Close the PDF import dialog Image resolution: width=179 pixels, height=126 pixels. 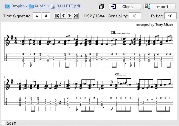coord(125,7)
